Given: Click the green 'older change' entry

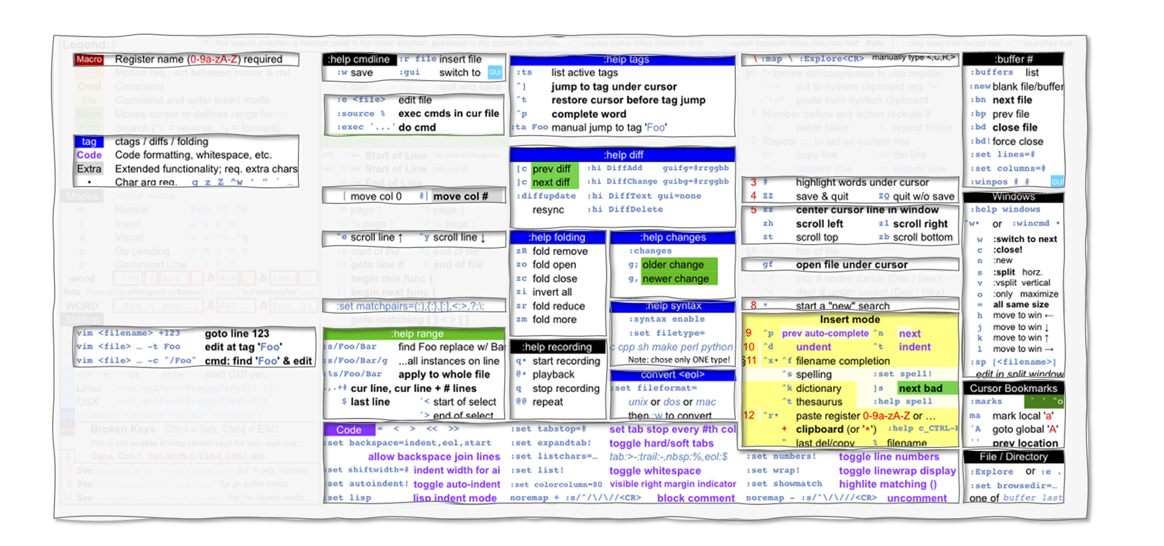Looking at the screenshot, I should 678,265.
